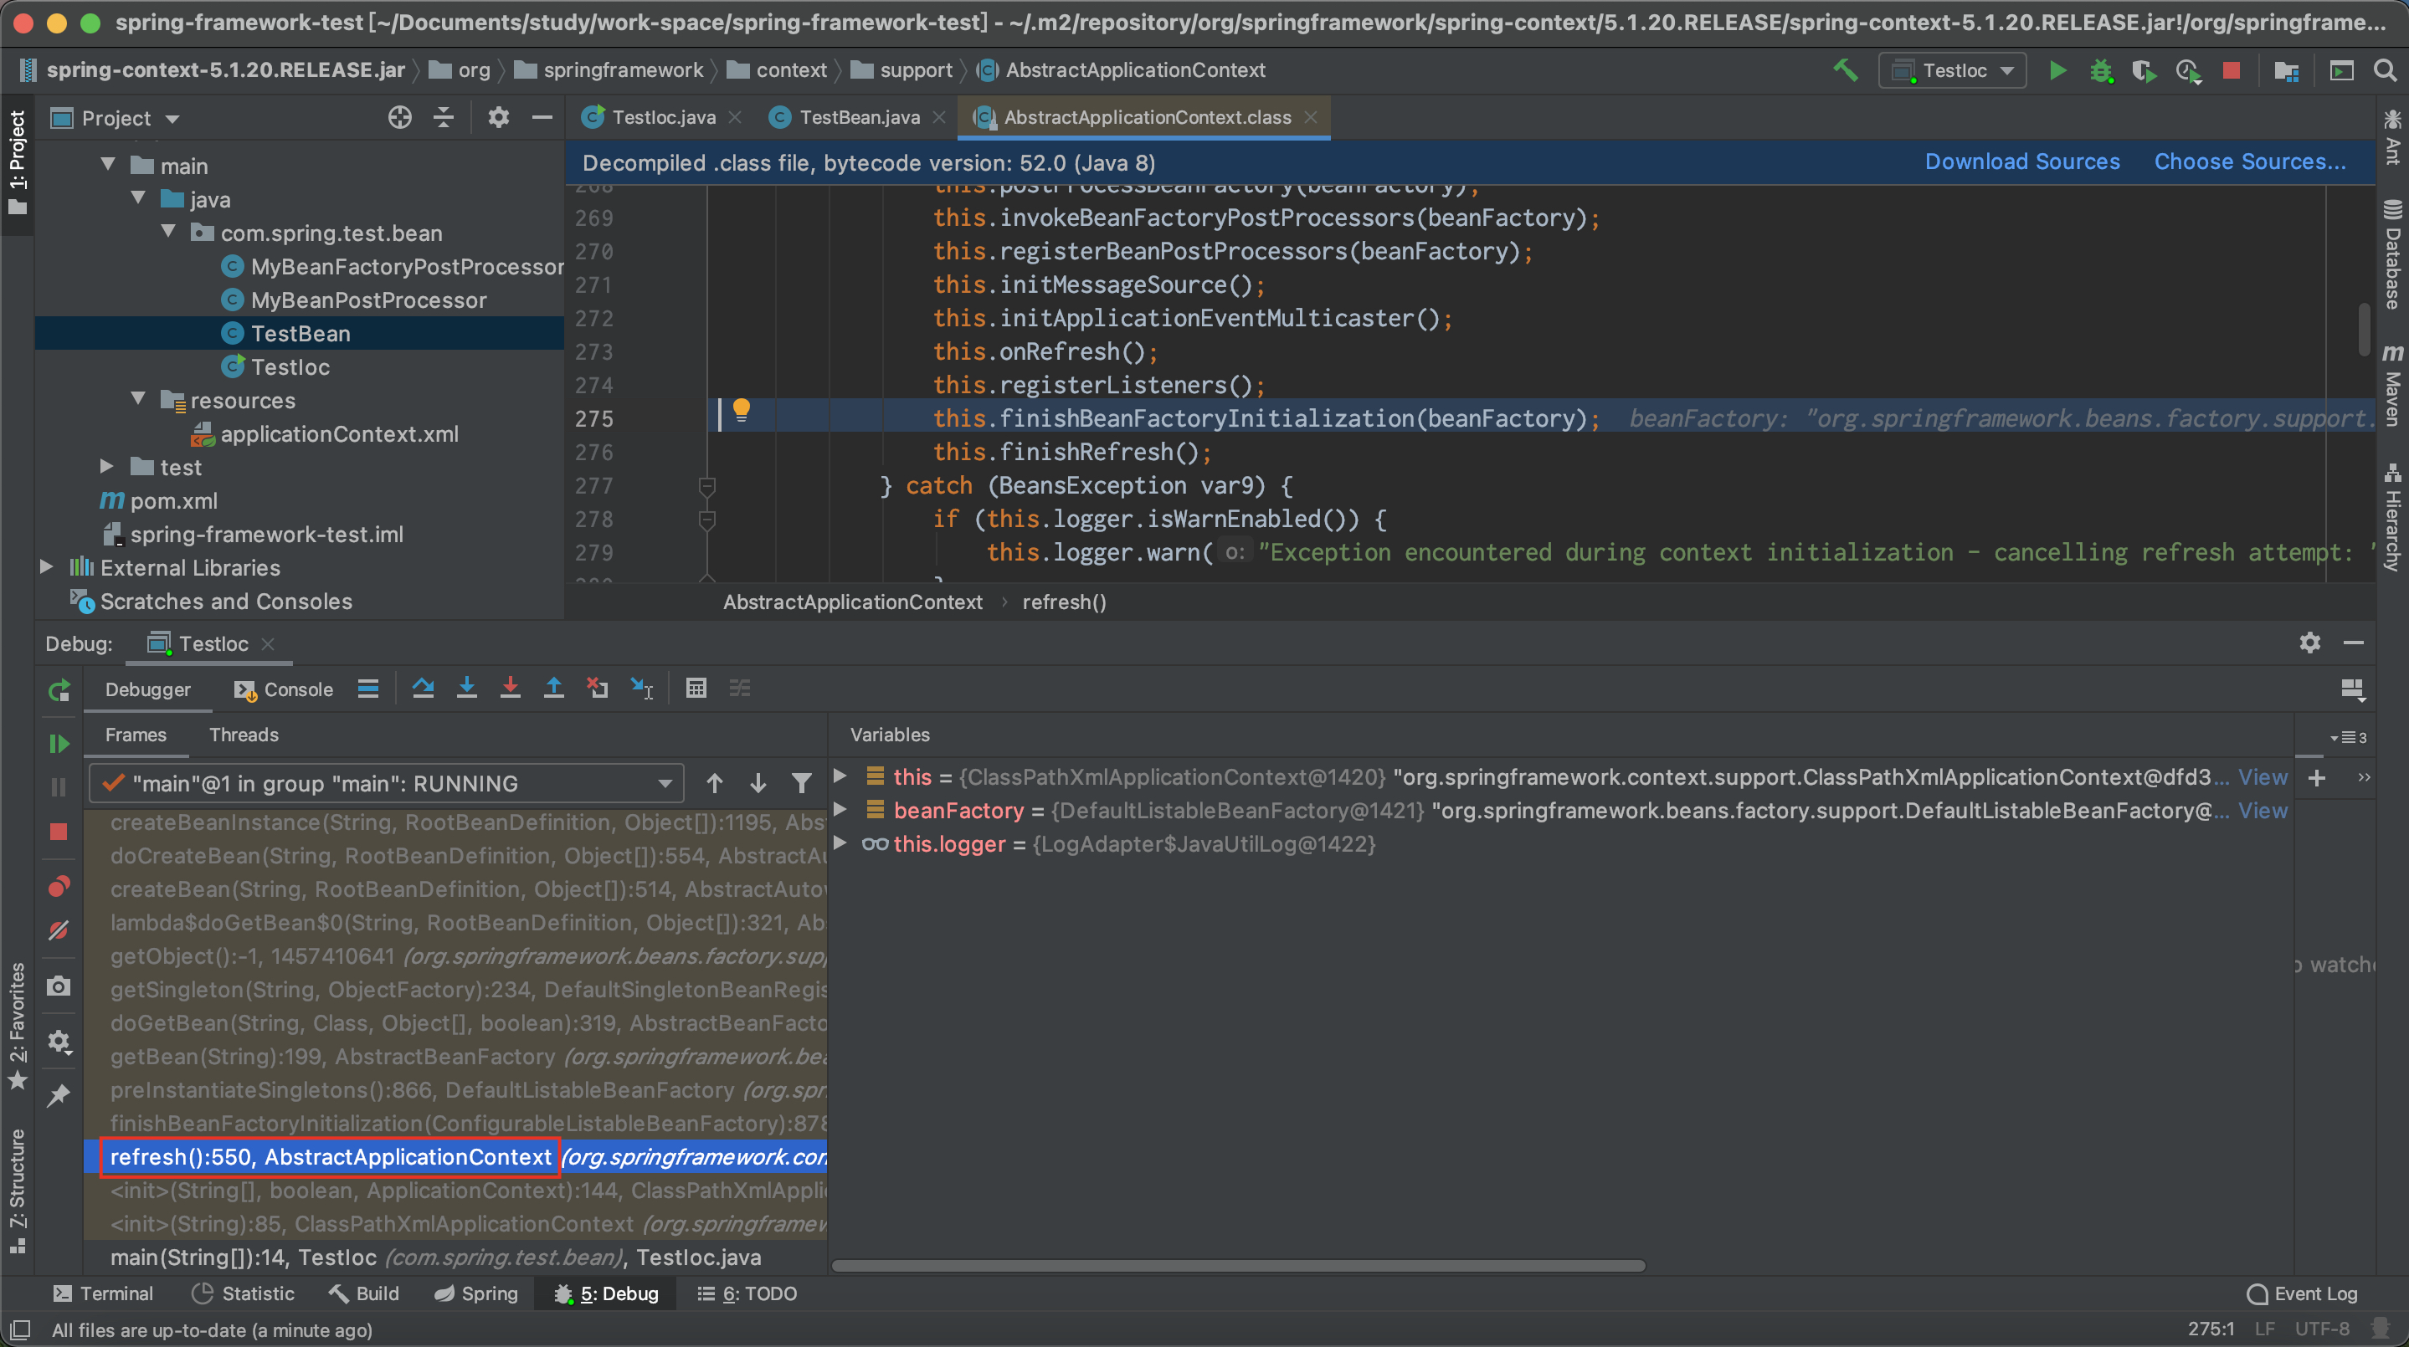Viewport: 2409px width, 1347px height.
Task: Toggle the frames filter funnel icon
Action: [801, 783]
